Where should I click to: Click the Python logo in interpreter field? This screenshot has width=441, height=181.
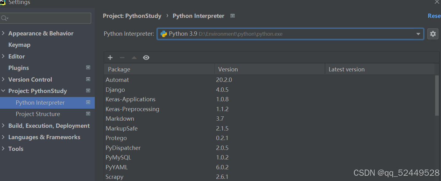(x=164, y=34)
